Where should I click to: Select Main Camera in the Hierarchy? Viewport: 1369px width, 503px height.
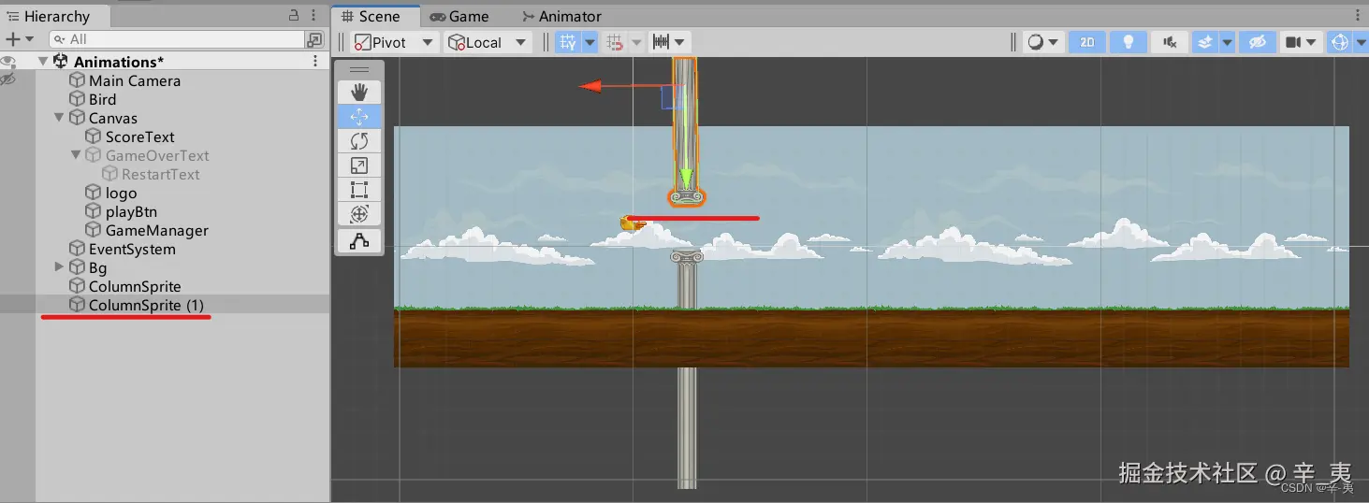(135, 80)
